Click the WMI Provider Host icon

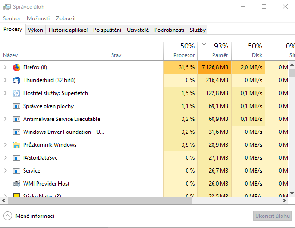tap(17, 184)
